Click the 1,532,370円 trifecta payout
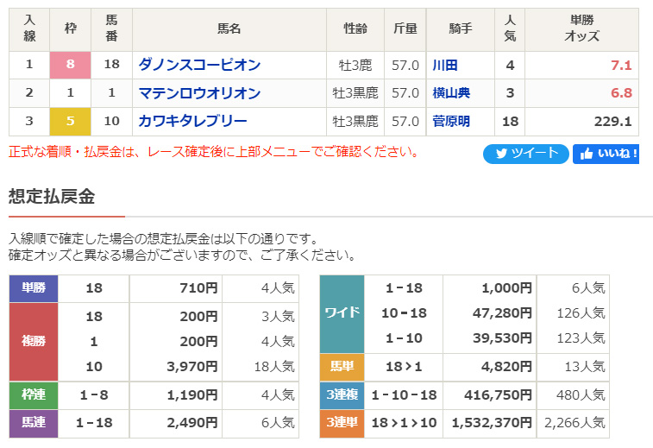Screen dimensions: 653x448 (492, 423)
